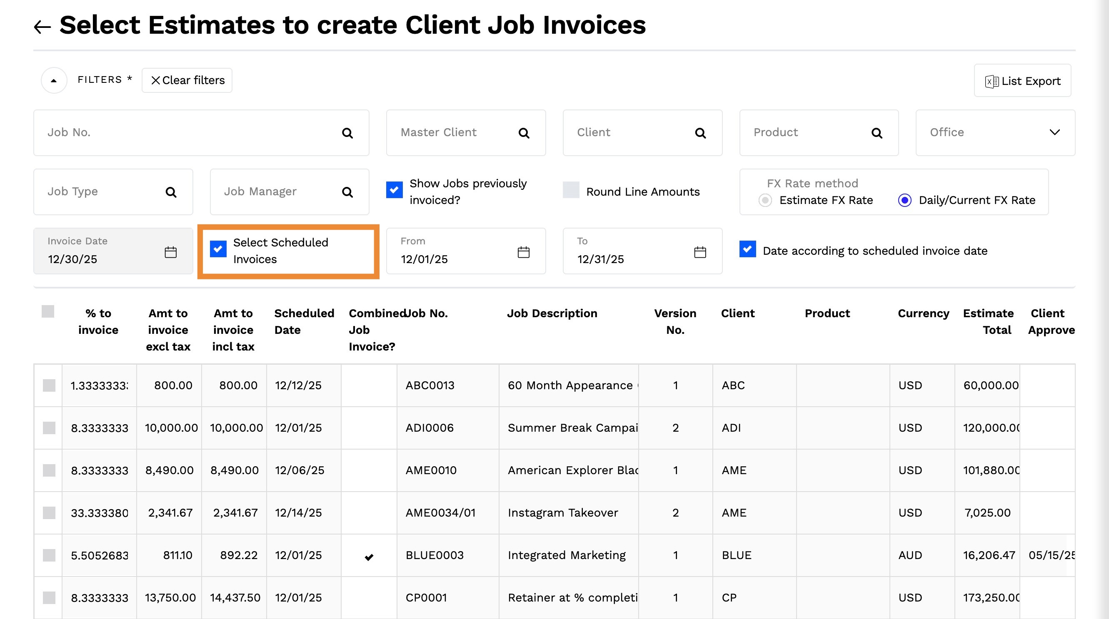Click the Master Client search icon
1109x619 pixels.
click(524, 133)
